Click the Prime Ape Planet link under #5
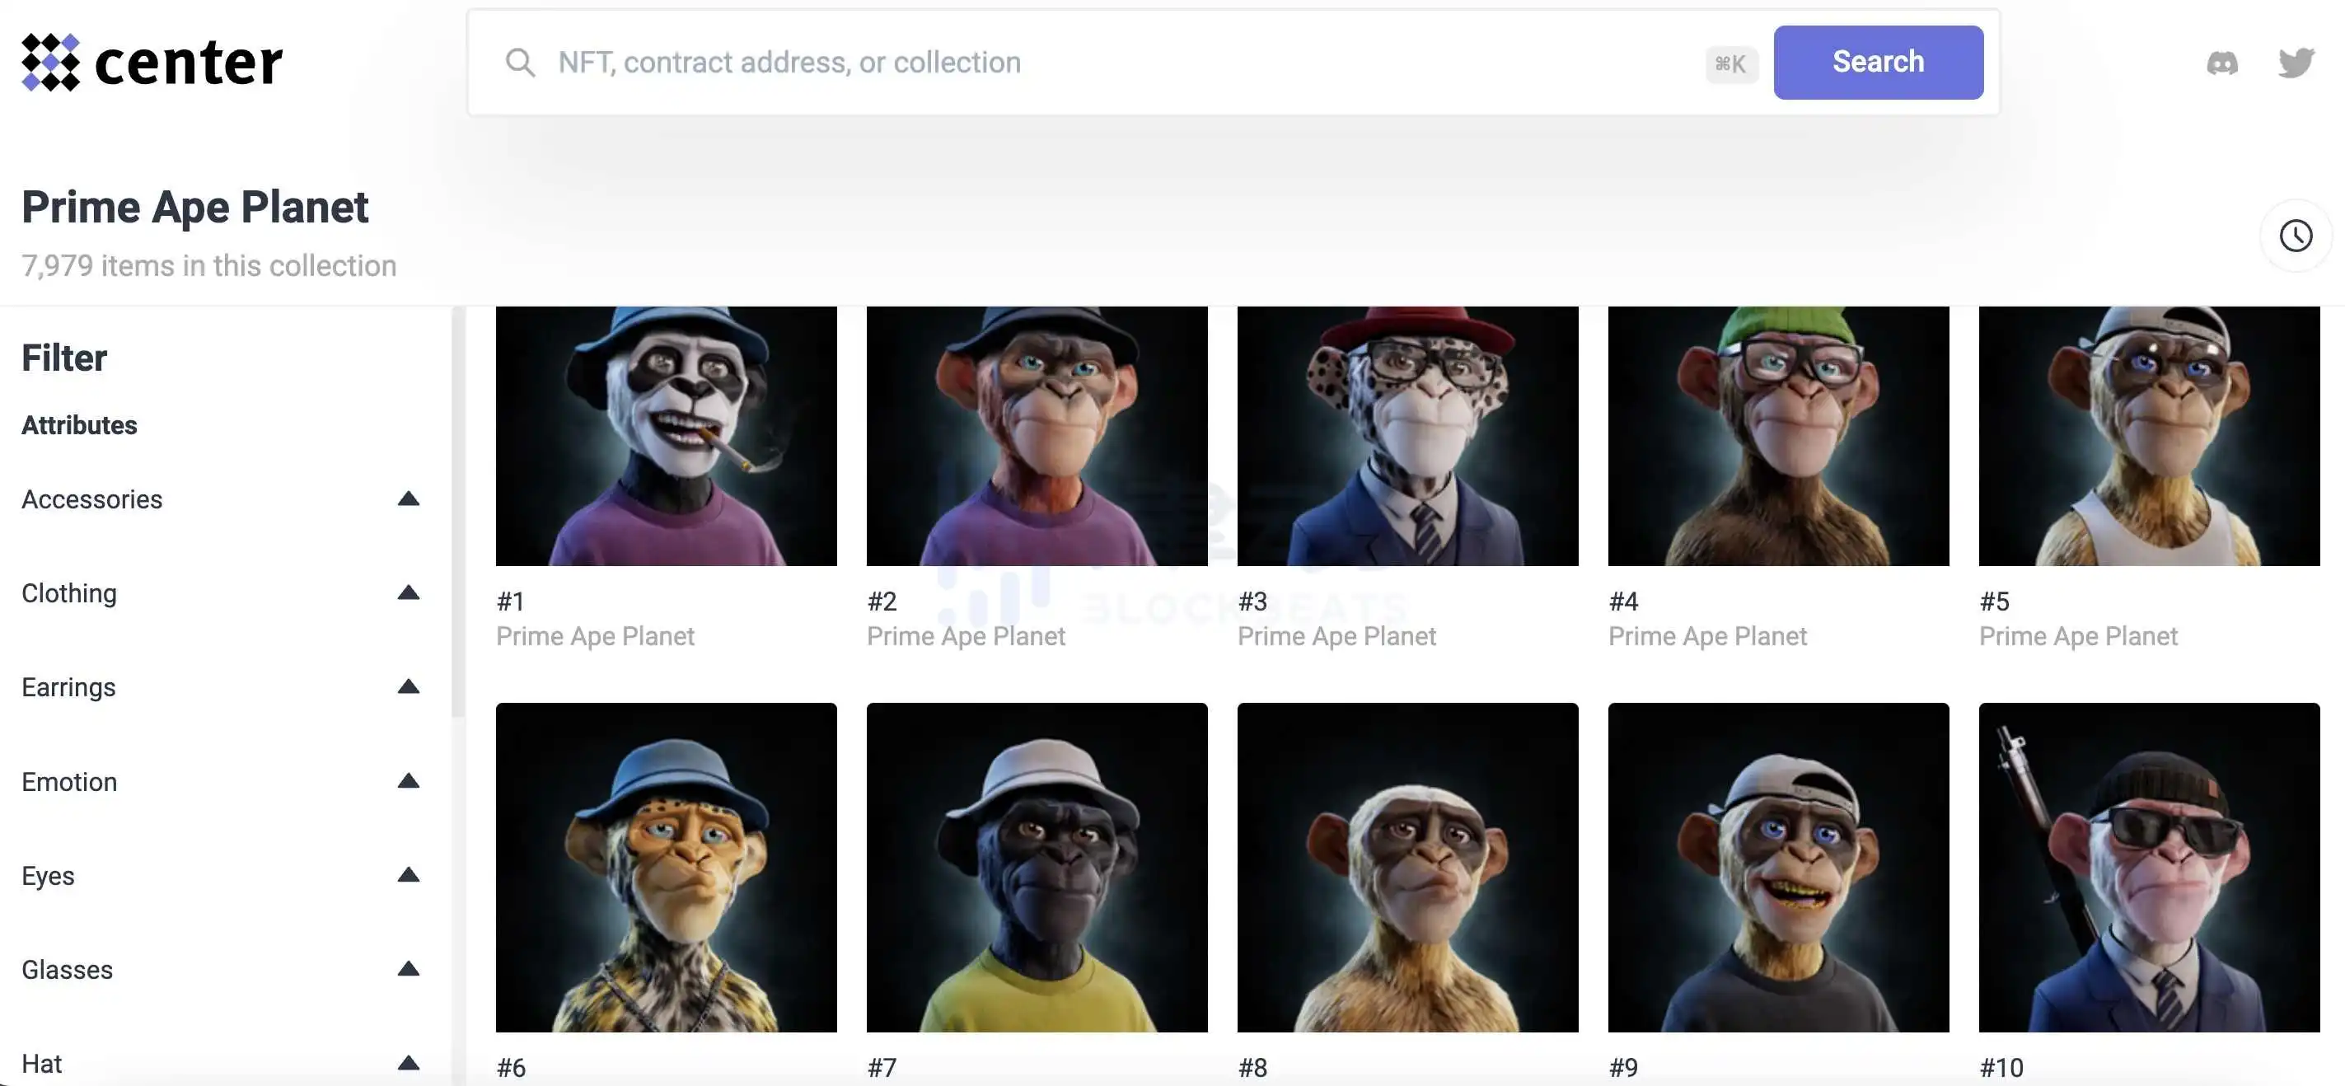The image size is (2345, 1086). point(2077,636)
